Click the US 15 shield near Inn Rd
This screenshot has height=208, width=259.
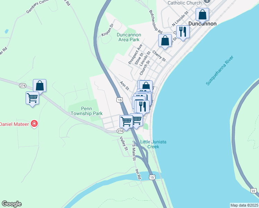coord(152,177)
